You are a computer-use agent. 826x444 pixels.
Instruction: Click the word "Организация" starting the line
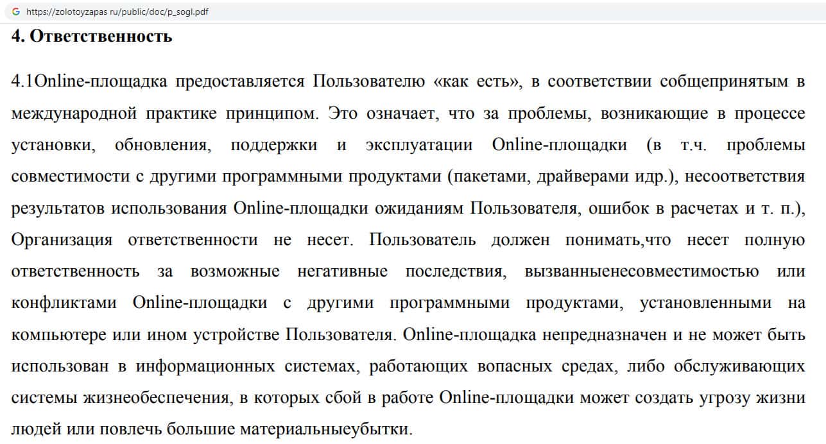click(62, 240)
